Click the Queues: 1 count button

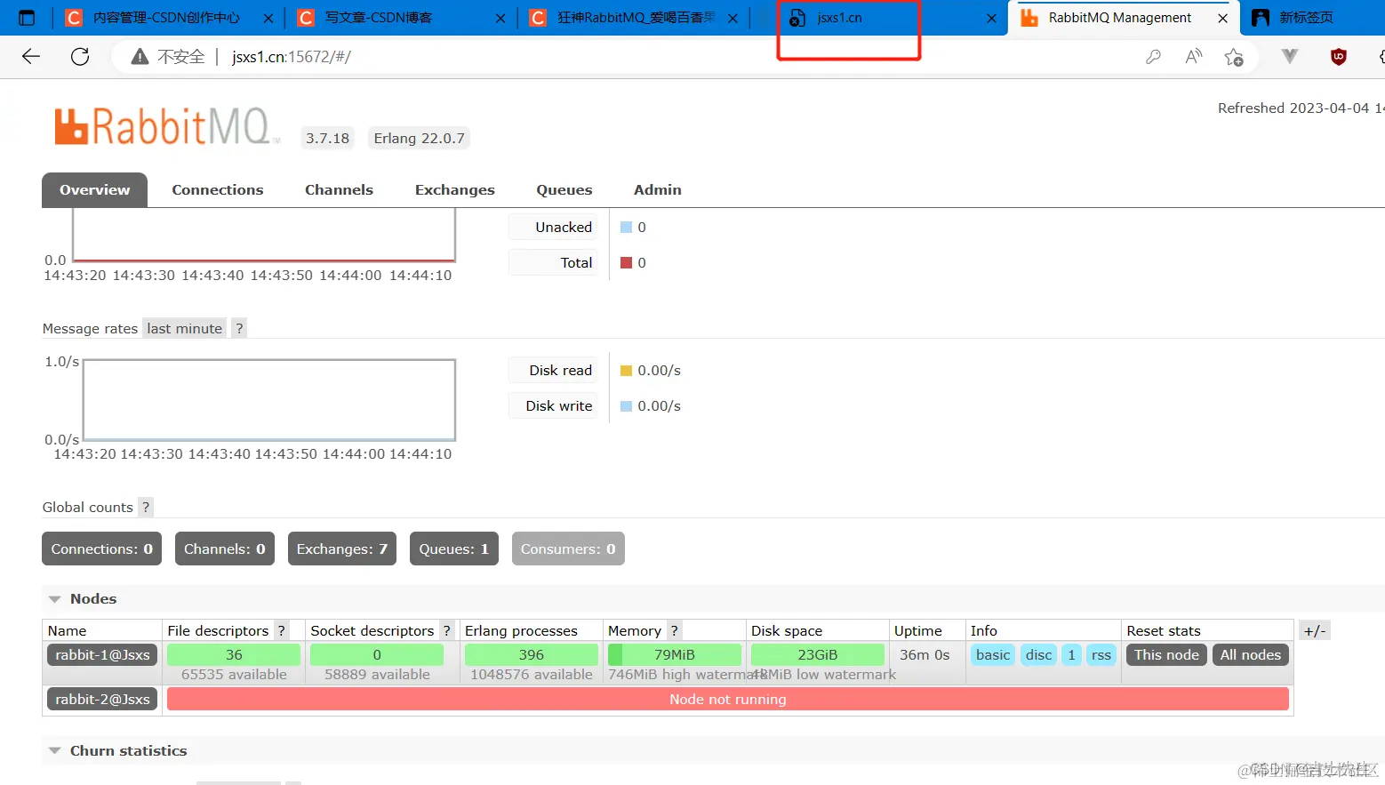454,549
